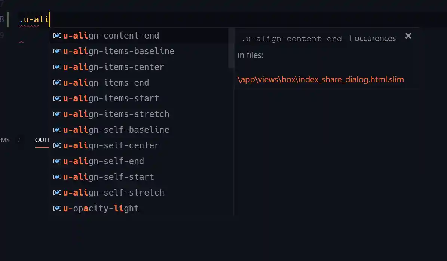
Task: Choose u-align-items-start suggestion
Action: 111,98
